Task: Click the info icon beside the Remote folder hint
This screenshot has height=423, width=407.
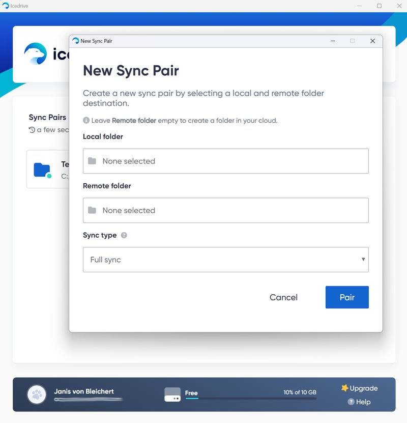Action: click(86, 121)
